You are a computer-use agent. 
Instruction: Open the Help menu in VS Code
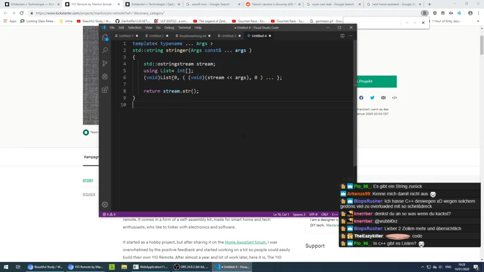198,28
